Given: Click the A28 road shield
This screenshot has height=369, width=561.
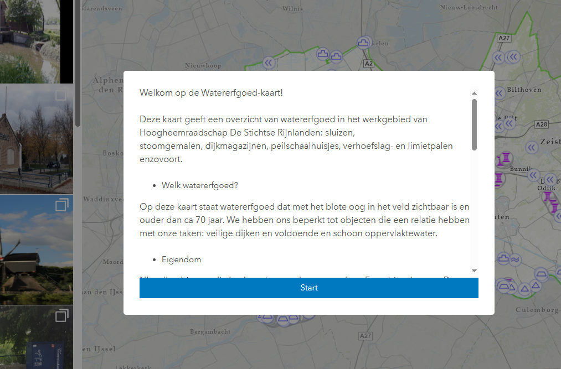Looking at the screenshot, I should (541, 124).
